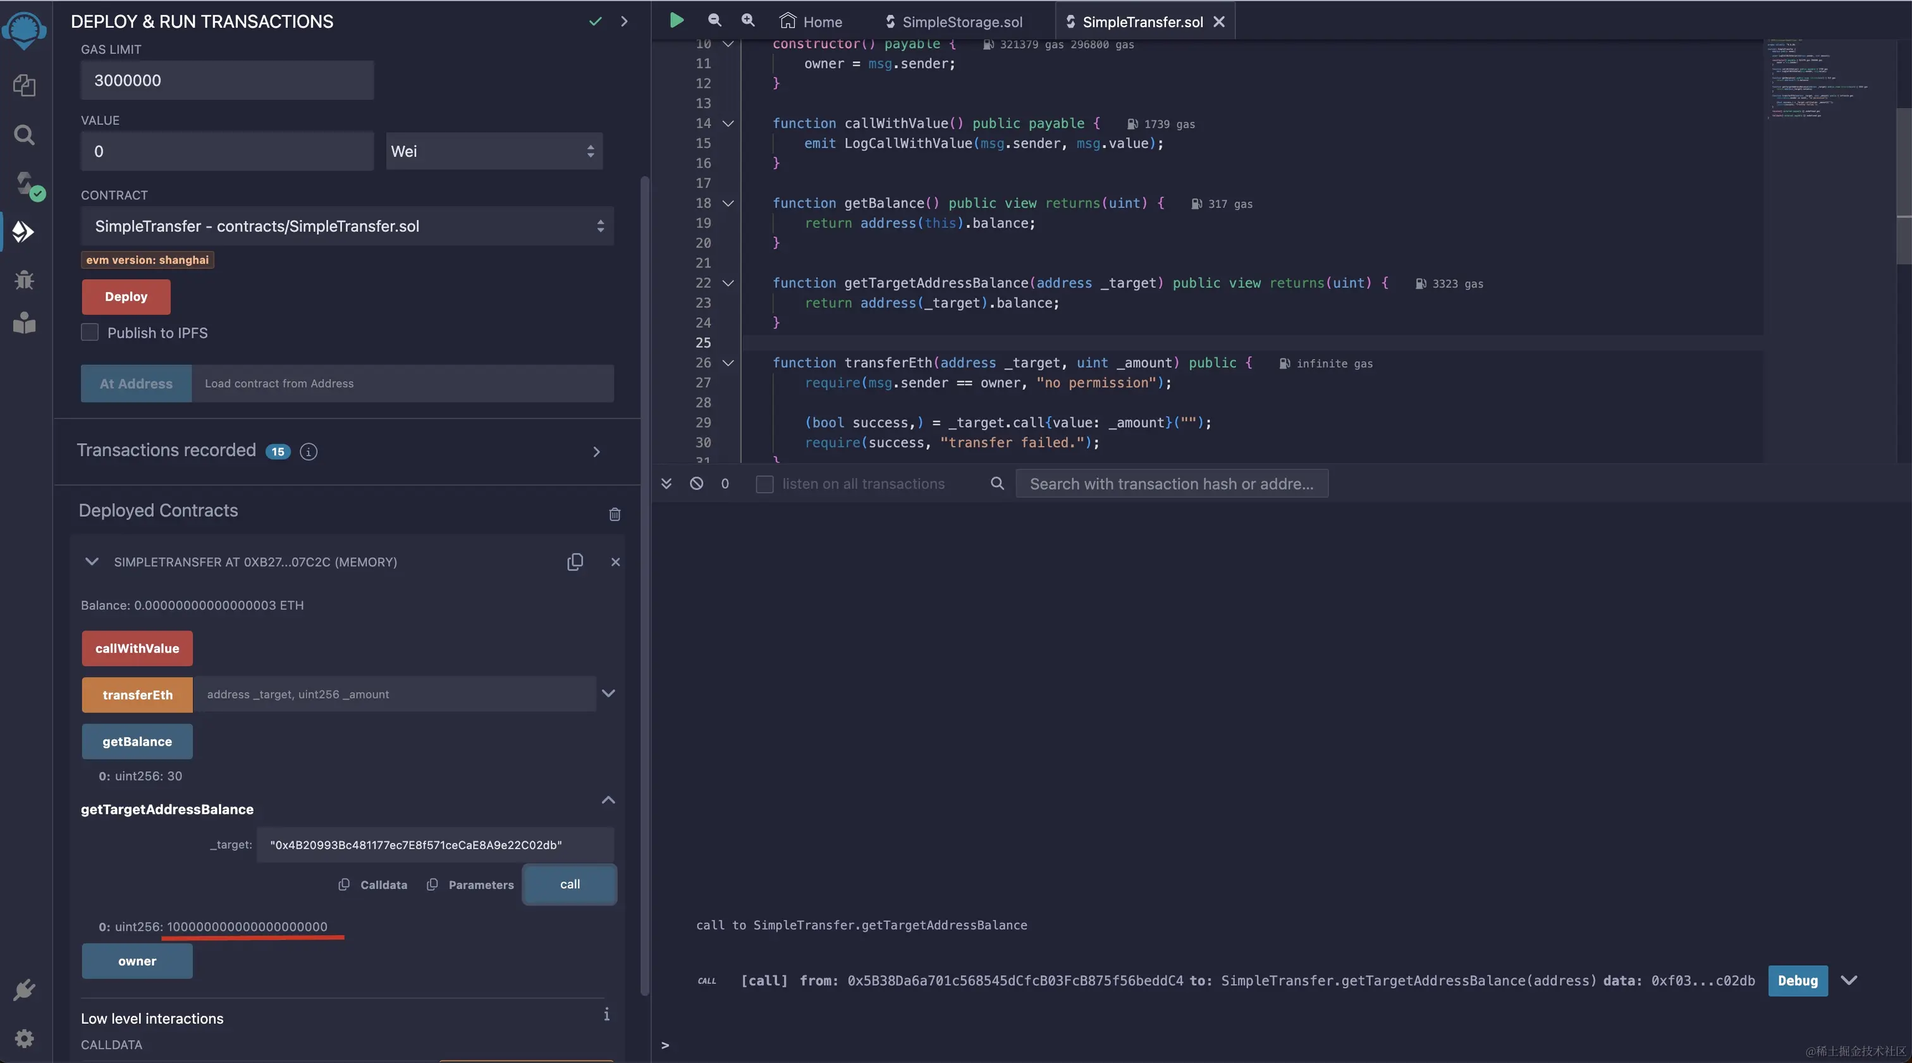The width and height of the screenshot is (1912, 1063).
Task: Expand the transferEth parameters chevron
Action: (608, 693)
